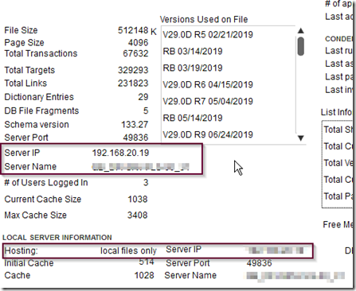This screenshot has height=291, width=356.
Task: Click the DB File Fragments label
Action: (41, 111)
